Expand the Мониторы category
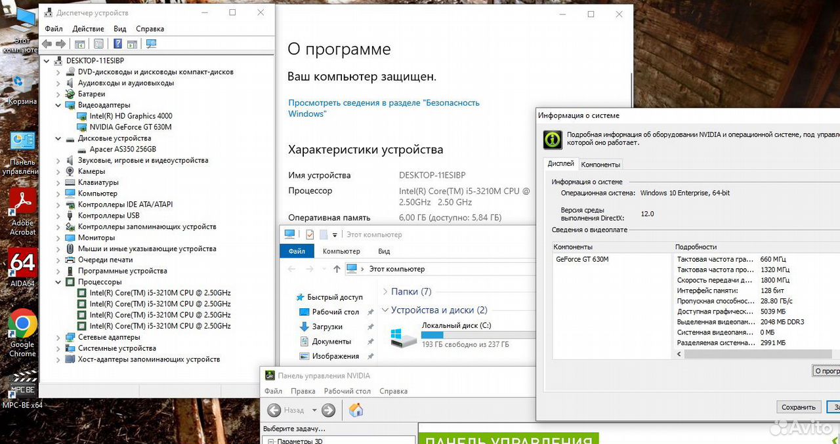The image size is (840, 444). (x=58, y=237)
